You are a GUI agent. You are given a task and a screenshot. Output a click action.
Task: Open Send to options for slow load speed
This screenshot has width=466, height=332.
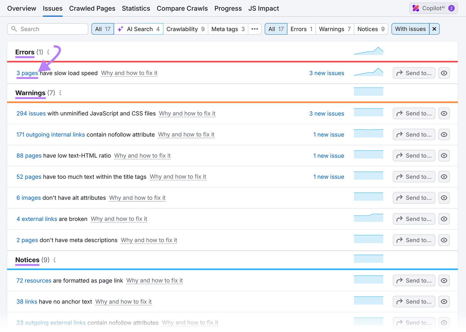point(414,73)
